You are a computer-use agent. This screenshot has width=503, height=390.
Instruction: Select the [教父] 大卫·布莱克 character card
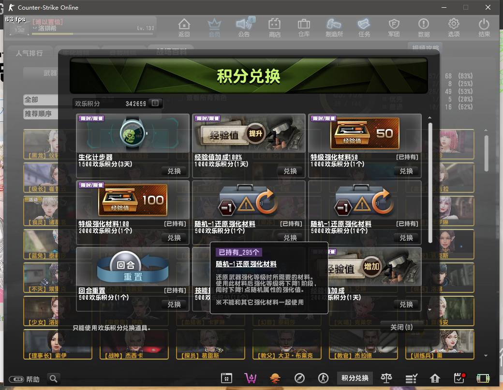tap(287, 345)
